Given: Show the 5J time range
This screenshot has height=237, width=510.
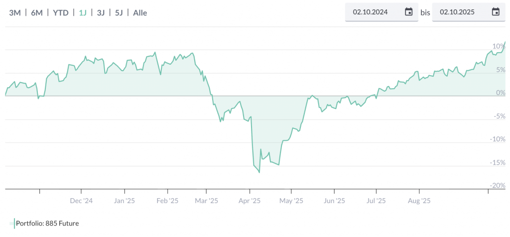Looking at the screenshot, I should click(119, 12).
